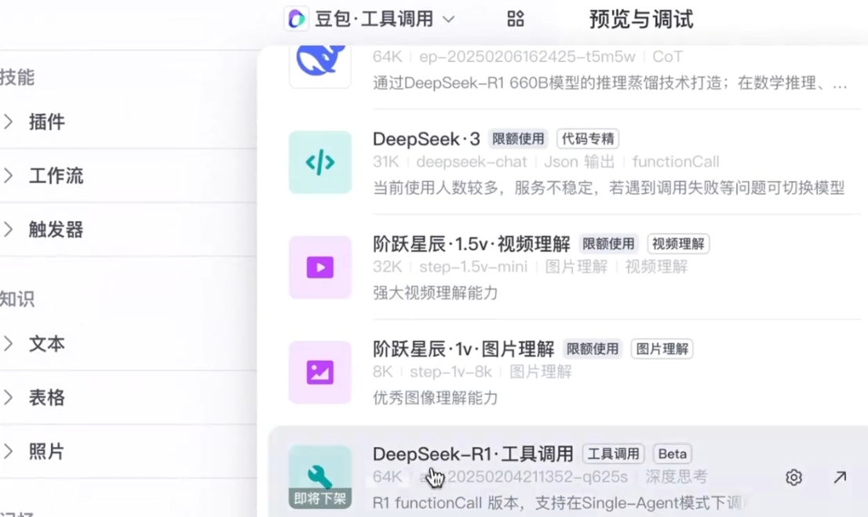The width and height of the screenshot is (868, 517).
Task: Open settings gear for DeepSeek-R1 model
Action: (793, 477)
